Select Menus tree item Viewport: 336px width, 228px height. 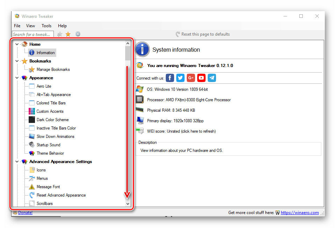[x=42, y=178]
